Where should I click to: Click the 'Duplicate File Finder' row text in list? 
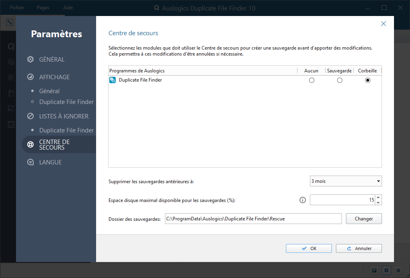point(141,80)
